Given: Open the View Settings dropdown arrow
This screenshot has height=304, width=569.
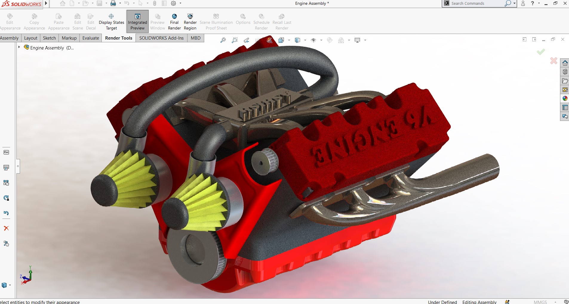Looking at the screenshot, I should tap(365, 40).
